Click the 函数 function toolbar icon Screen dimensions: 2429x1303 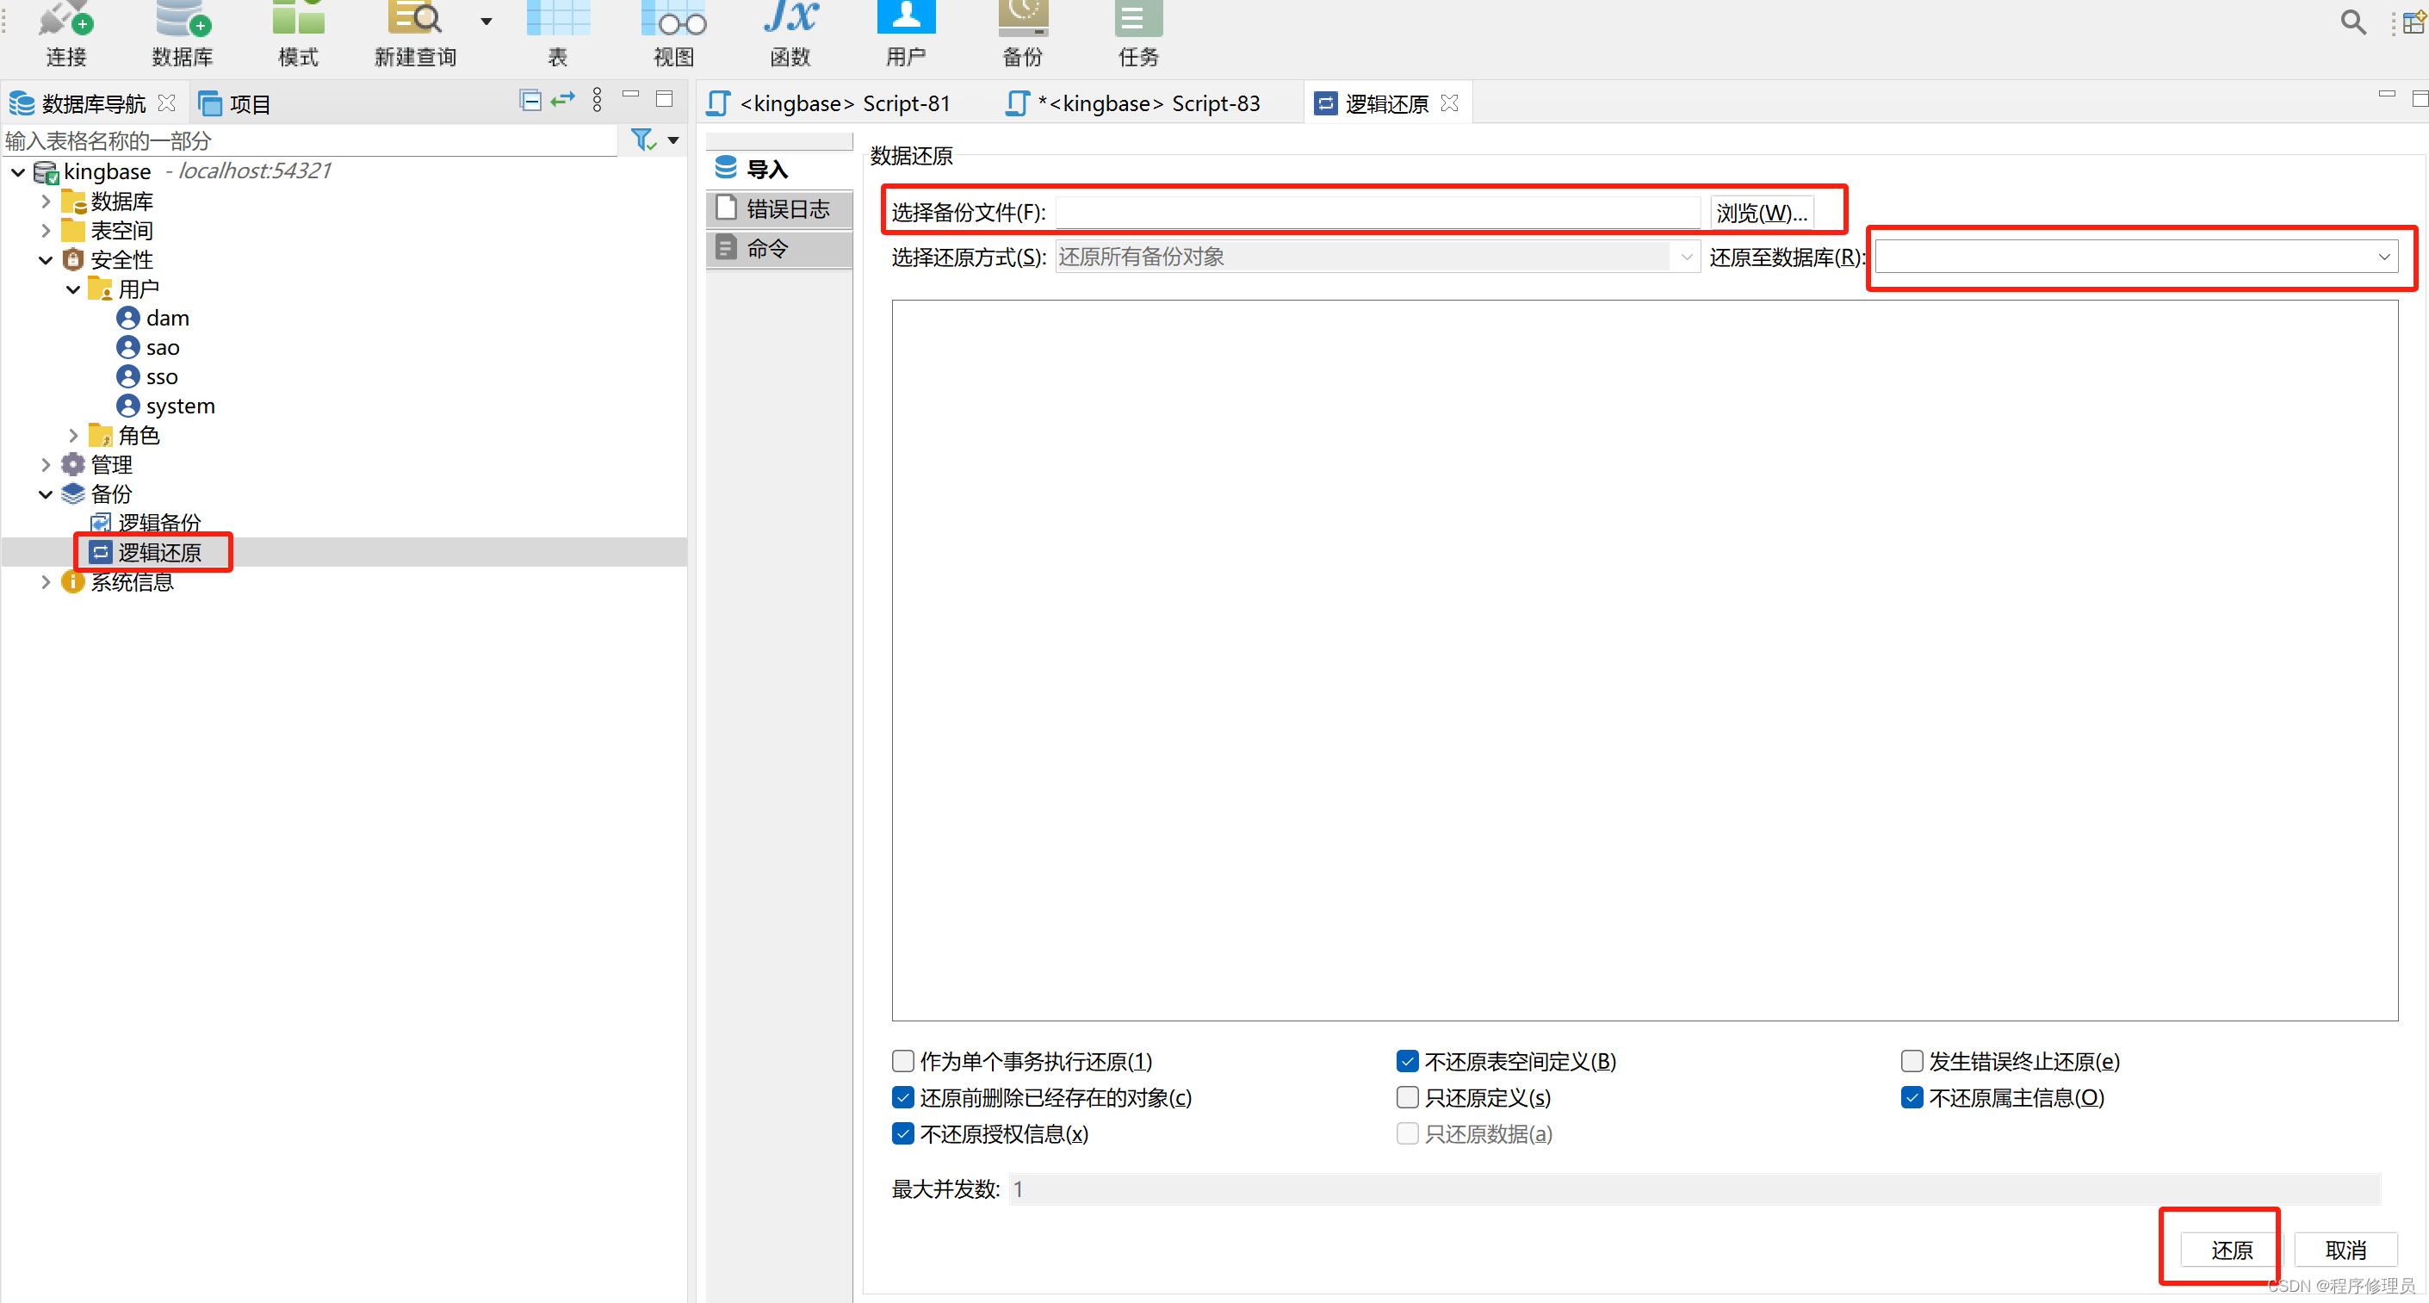(790, 33)
